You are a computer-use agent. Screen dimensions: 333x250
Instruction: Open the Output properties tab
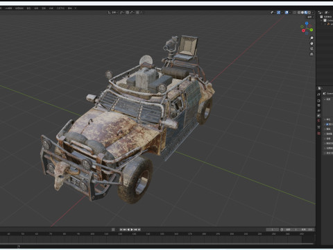click(318, 106)
